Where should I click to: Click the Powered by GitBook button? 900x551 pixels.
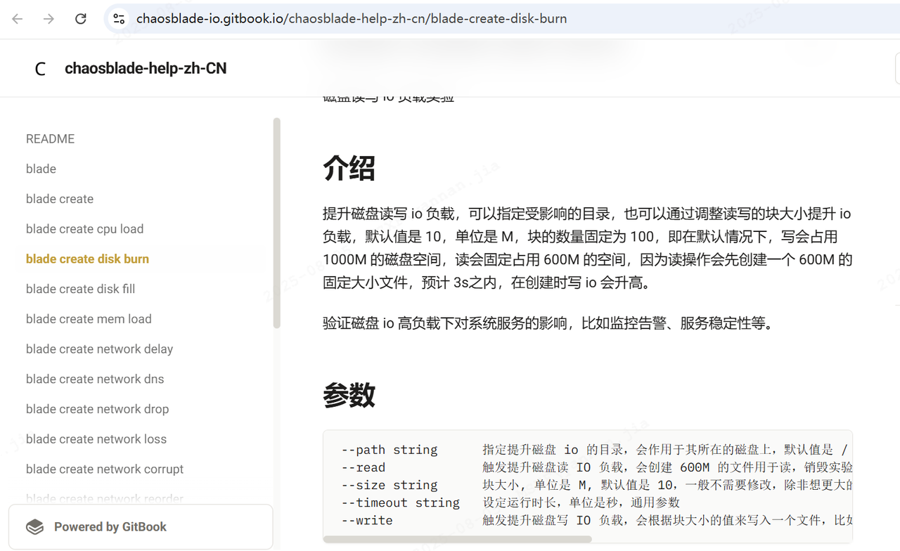coord(141,526)
